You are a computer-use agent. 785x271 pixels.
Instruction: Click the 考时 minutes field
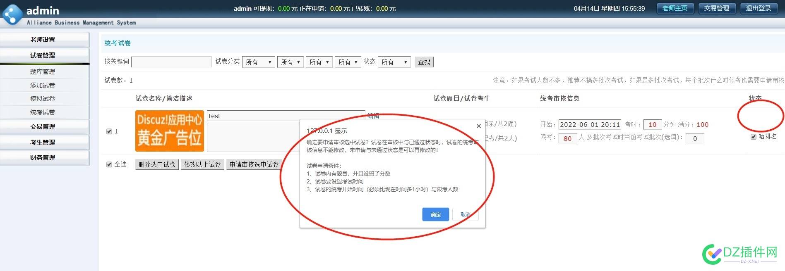(652, 124)
